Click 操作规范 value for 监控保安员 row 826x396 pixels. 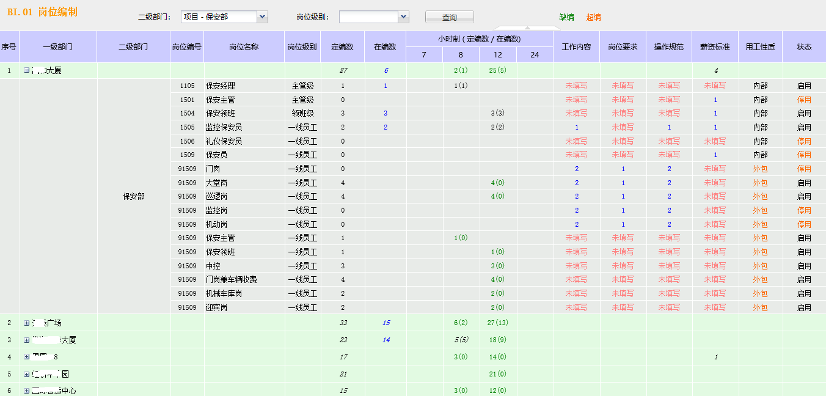(669, 127)
